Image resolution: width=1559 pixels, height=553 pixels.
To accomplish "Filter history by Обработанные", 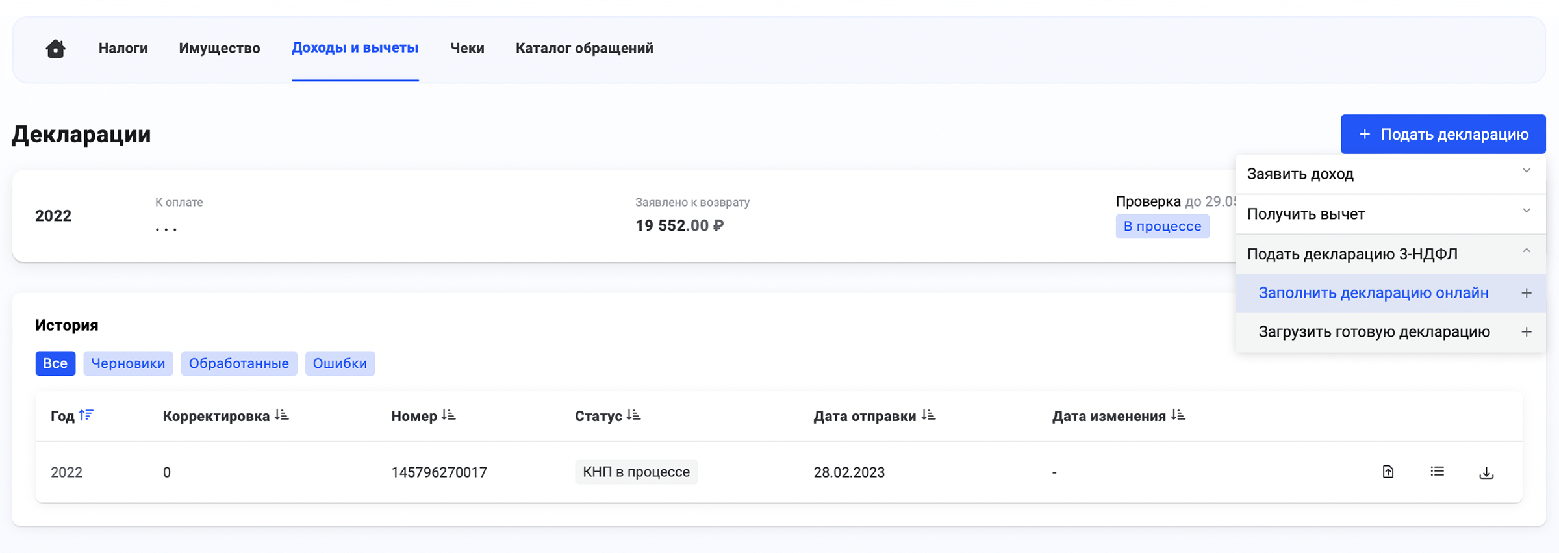I will pyautogui.click(x=239, y=363).
